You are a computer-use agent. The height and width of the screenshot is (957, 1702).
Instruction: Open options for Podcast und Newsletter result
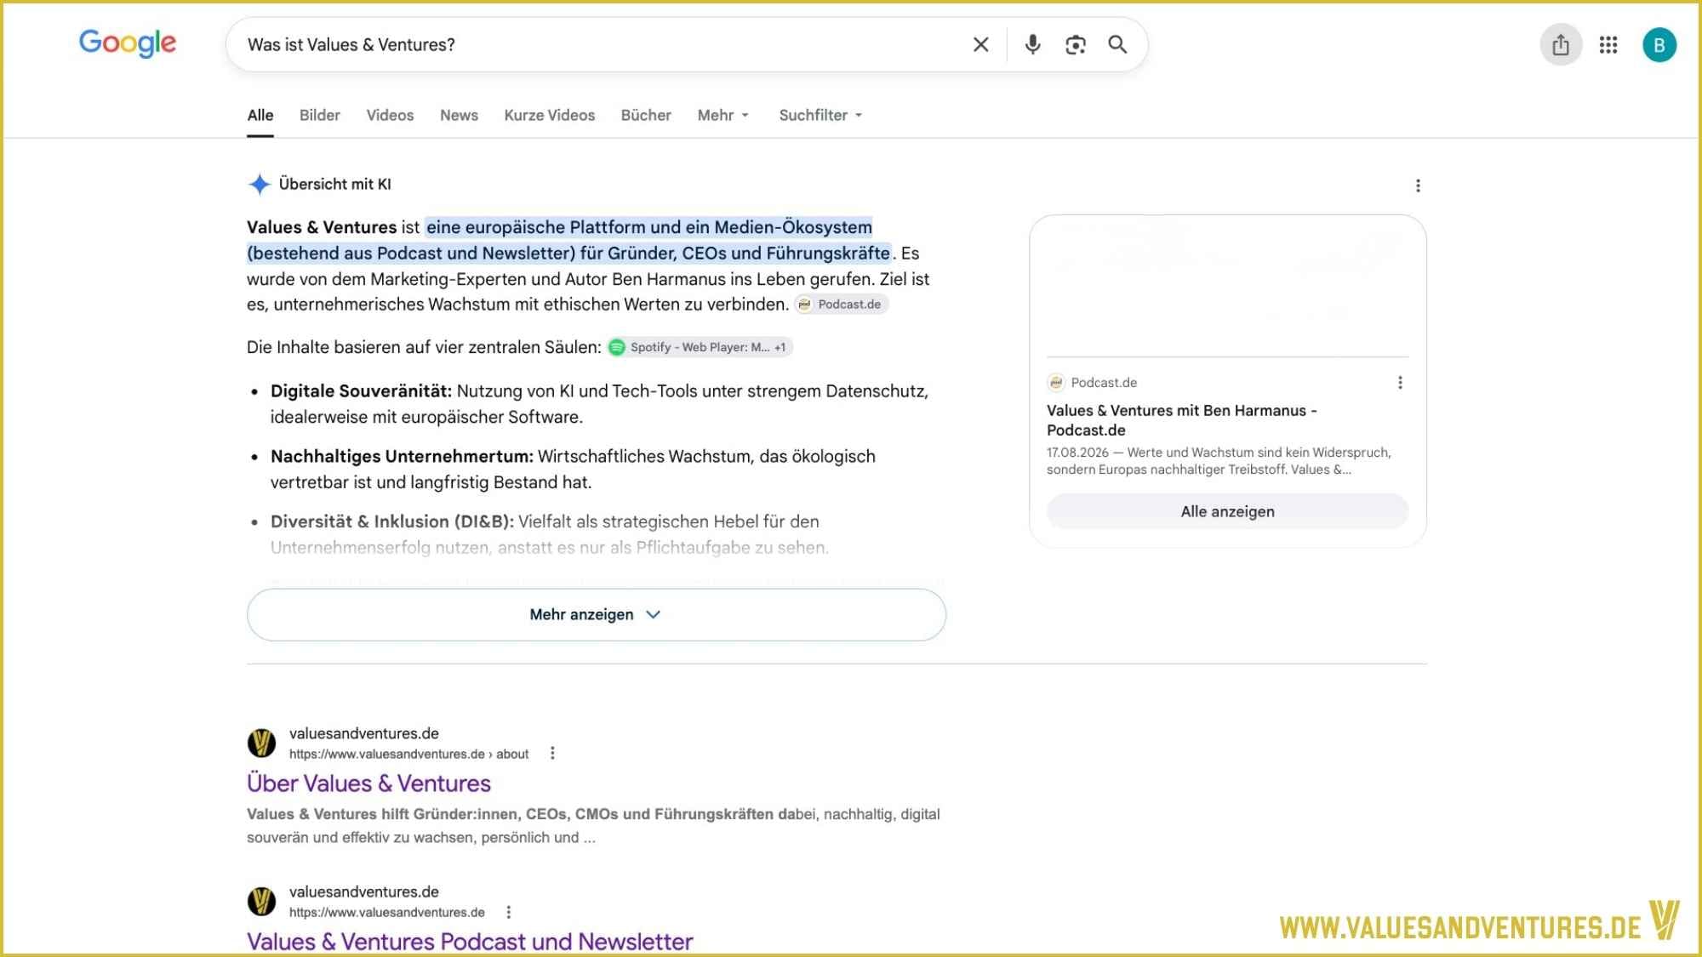click(509, 912)
